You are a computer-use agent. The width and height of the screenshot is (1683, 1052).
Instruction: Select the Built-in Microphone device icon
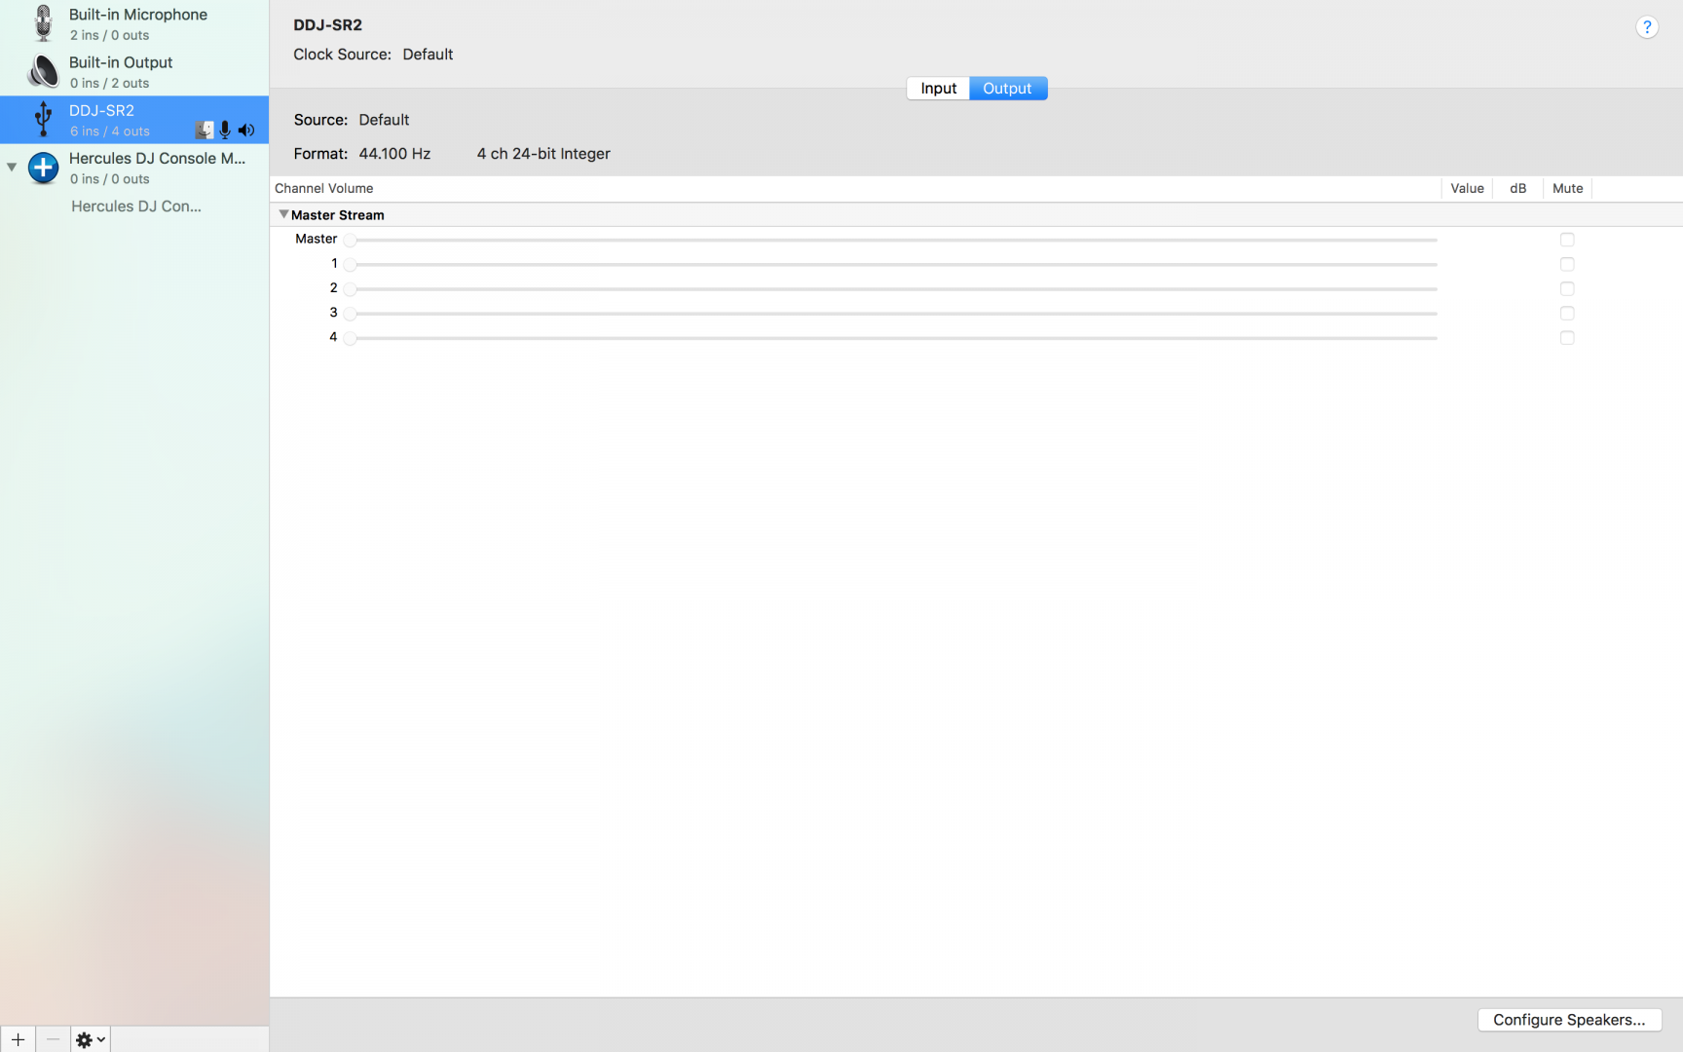[43, 23]
